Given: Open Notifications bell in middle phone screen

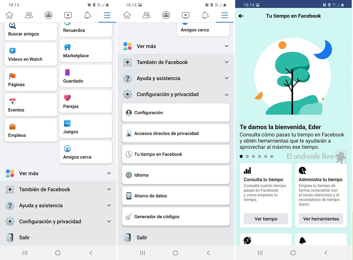Looking at the screenshot, I should point(205,15).
